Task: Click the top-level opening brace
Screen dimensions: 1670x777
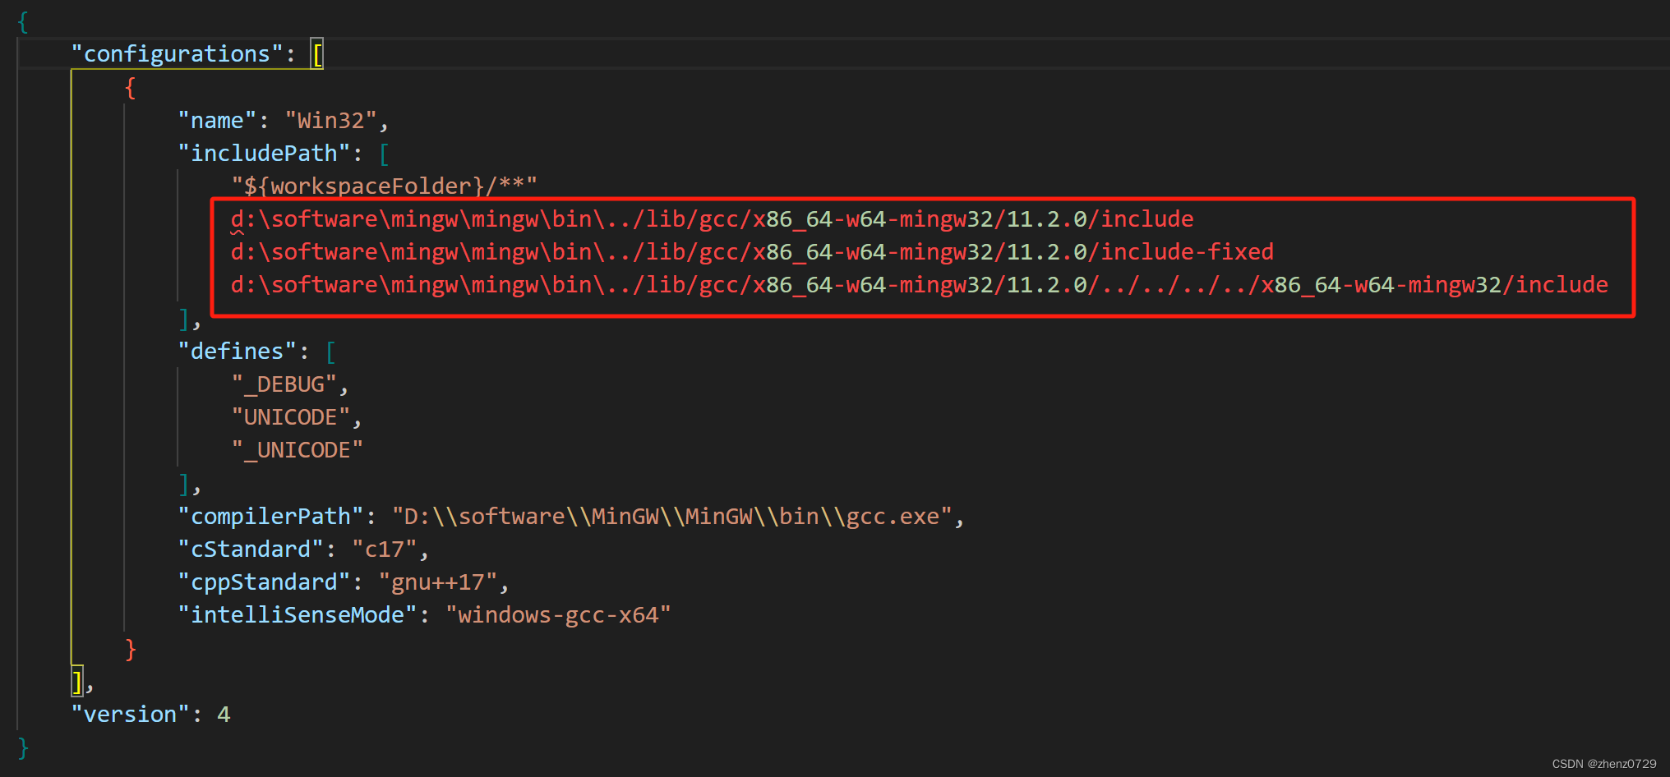Action: [23, 21]
